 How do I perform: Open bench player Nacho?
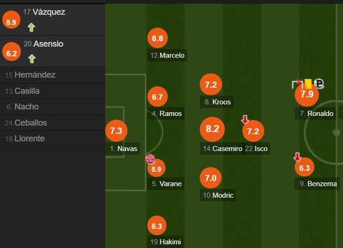pyautogui.click(x=26, y=106)
